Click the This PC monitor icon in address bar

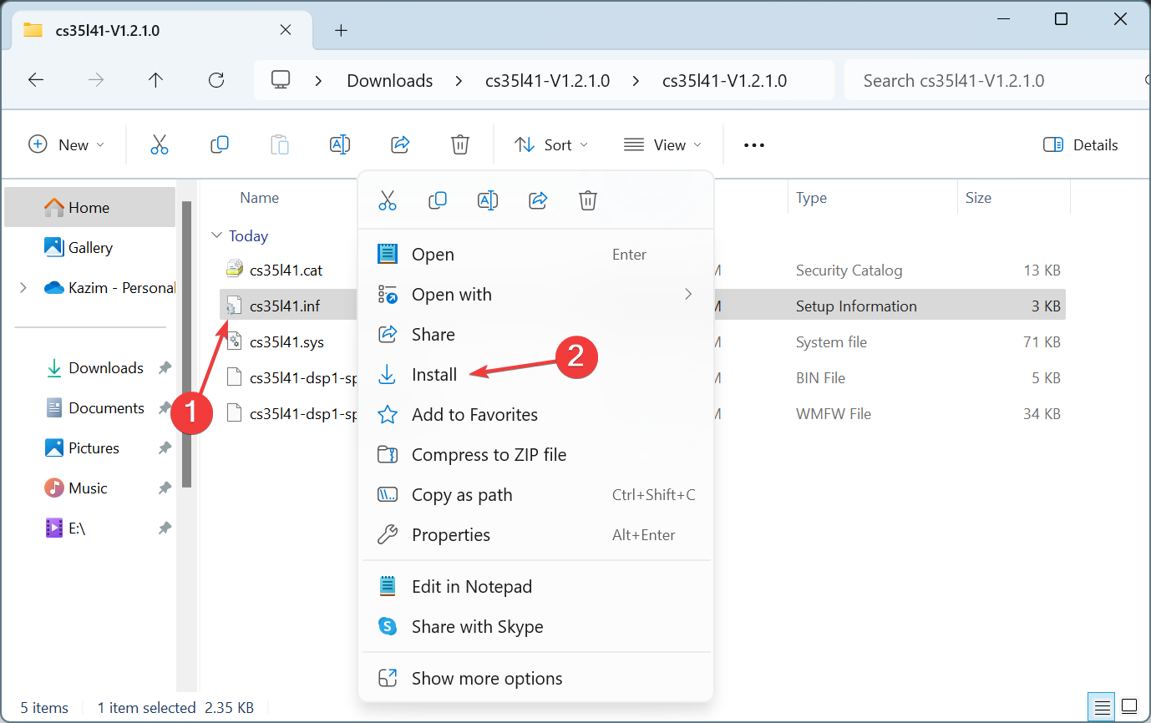(281, 80)
